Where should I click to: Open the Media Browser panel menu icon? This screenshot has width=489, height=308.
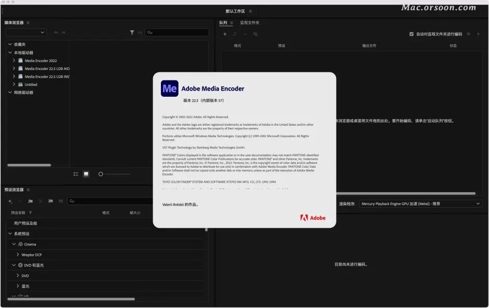pyautogui.click(x=28, y=23)
